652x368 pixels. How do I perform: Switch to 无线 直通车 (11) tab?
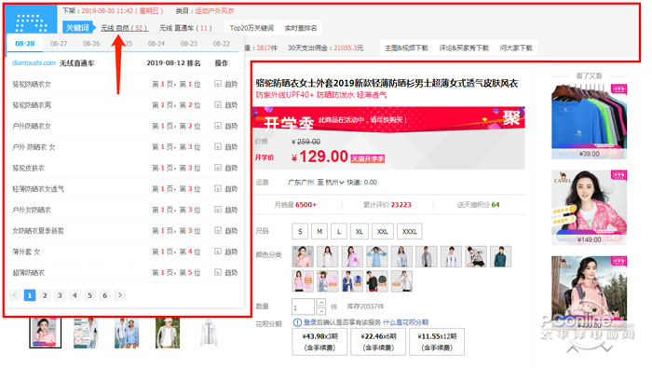[x=185, y=28]
